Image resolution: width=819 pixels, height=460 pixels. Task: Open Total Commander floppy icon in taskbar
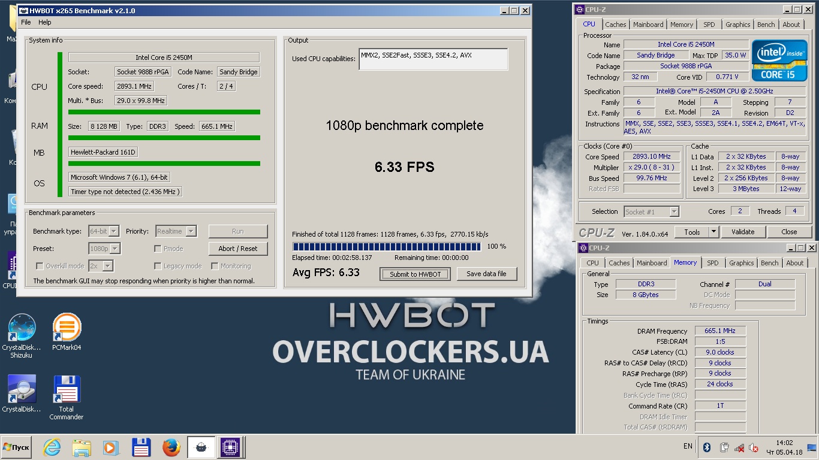(141, 447)
